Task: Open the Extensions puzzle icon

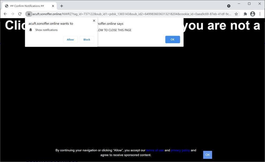Action: click(x=245, y=14)
